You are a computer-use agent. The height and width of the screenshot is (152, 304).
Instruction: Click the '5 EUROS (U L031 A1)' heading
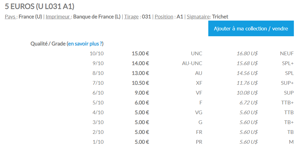(40, 6)
